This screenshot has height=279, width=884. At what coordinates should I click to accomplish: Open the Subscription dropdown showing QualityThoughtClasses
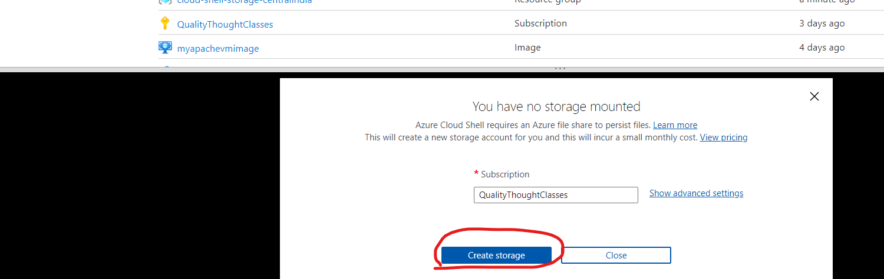(556, 195)
